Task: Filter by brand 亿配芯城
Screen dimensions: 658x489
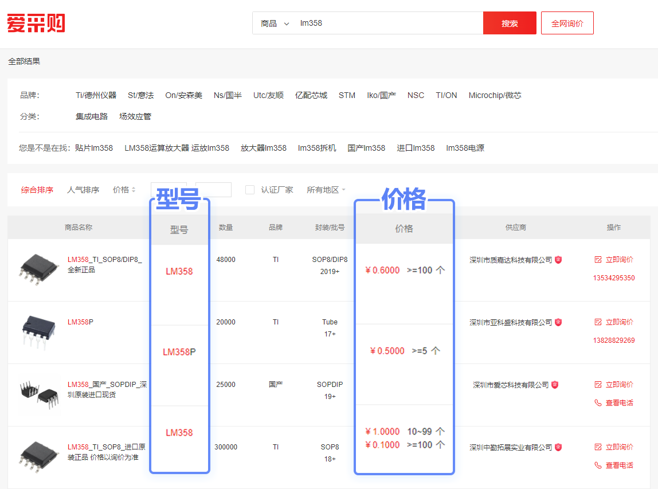Action: (x=311, y=95)
